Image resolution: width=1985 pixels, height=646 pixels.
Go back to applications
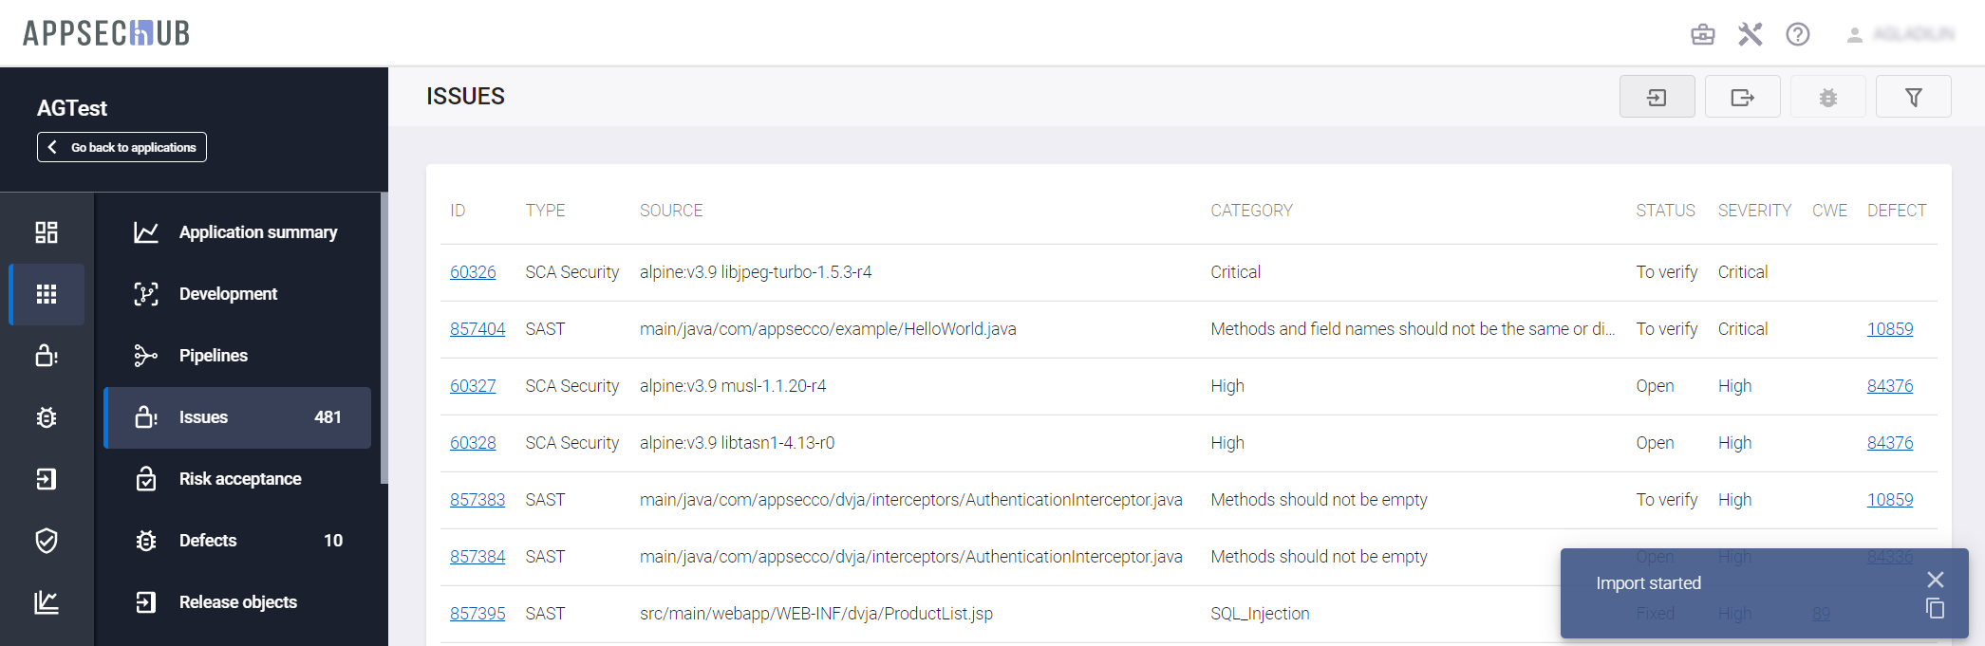coord(122,147)
